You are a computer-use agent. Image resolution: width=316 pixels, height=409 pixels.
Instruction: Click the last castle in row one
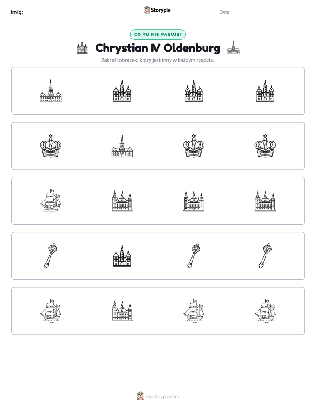point(265,91)
